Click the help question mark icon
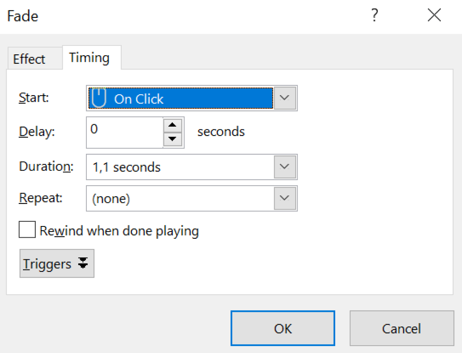The width and height of the screenshot is (462, 353). tap(374, 16)
